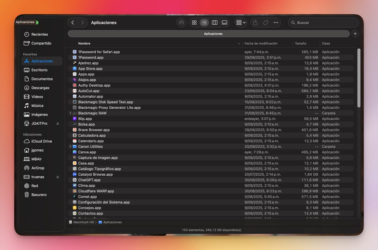Click the Canva.app icon
The width and height of the screenshot is (378, 250).
(x=75, y=152)
